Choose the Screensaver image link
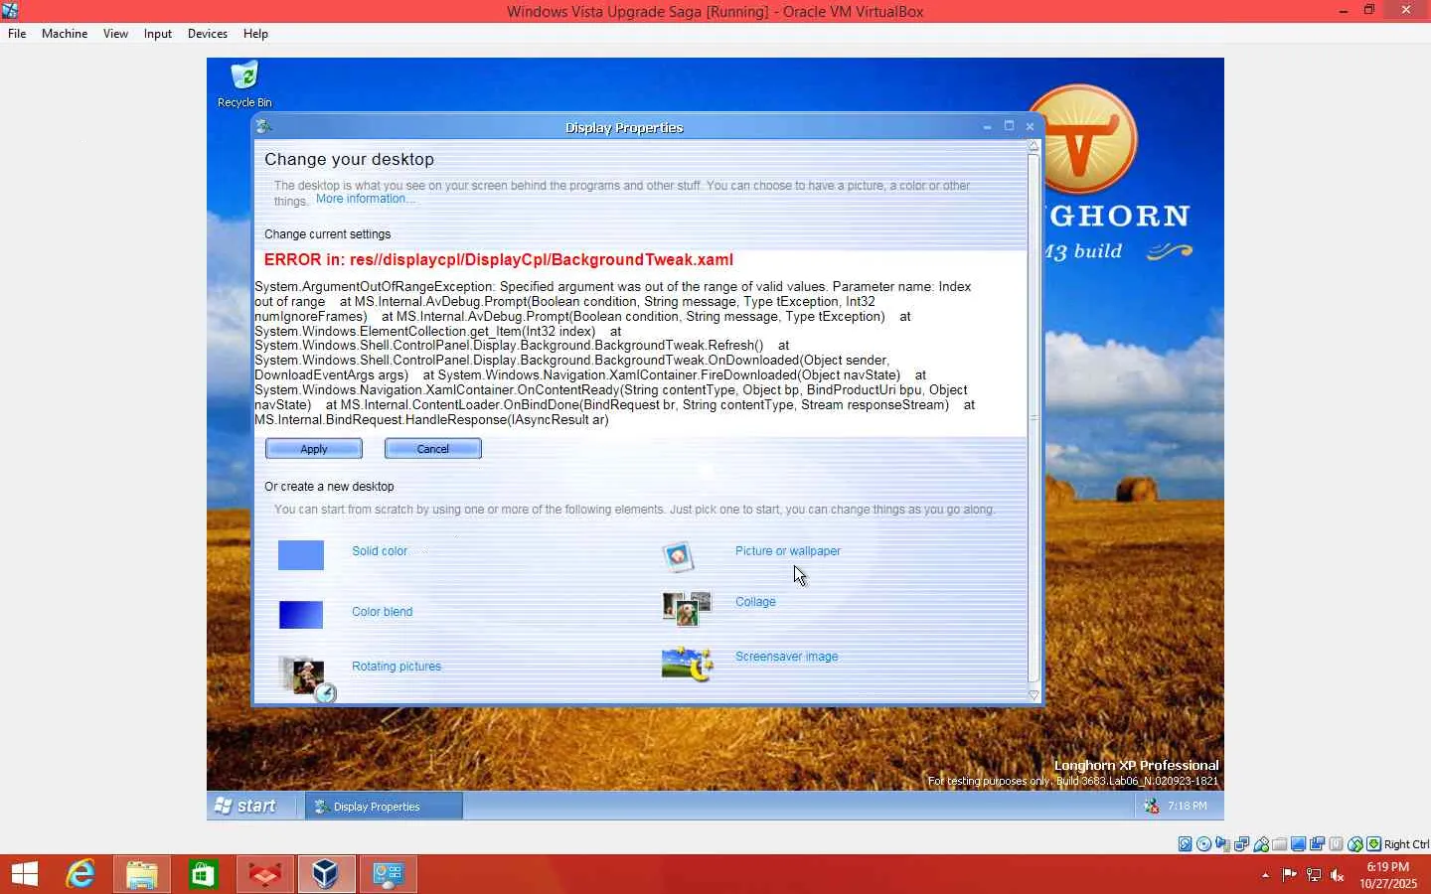 787,657
